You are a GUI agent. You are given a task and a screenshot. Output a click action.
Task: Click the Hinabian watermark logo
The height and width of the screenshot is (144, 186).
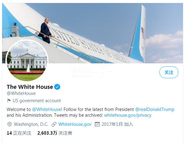(x=92, y=72)
